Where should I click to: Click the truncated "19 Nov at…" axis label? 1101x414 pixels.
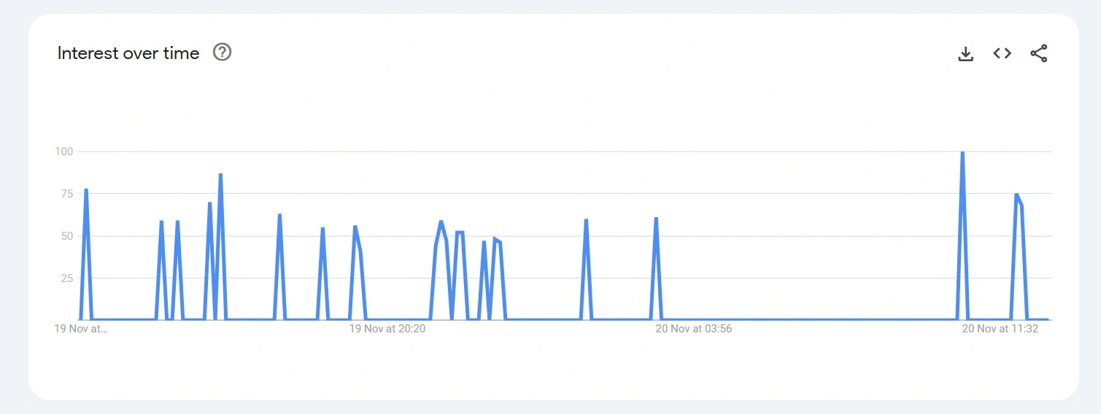click(x=81, y=329)
